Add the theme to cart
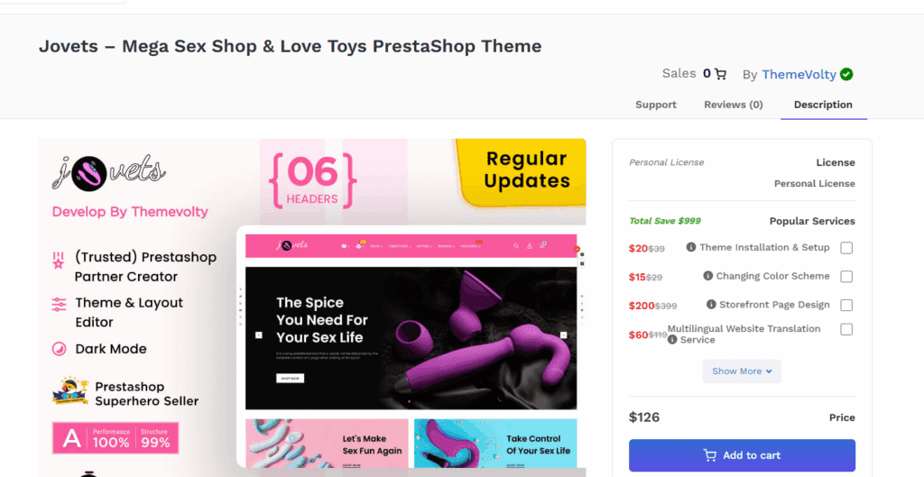 tap(742, 455)
